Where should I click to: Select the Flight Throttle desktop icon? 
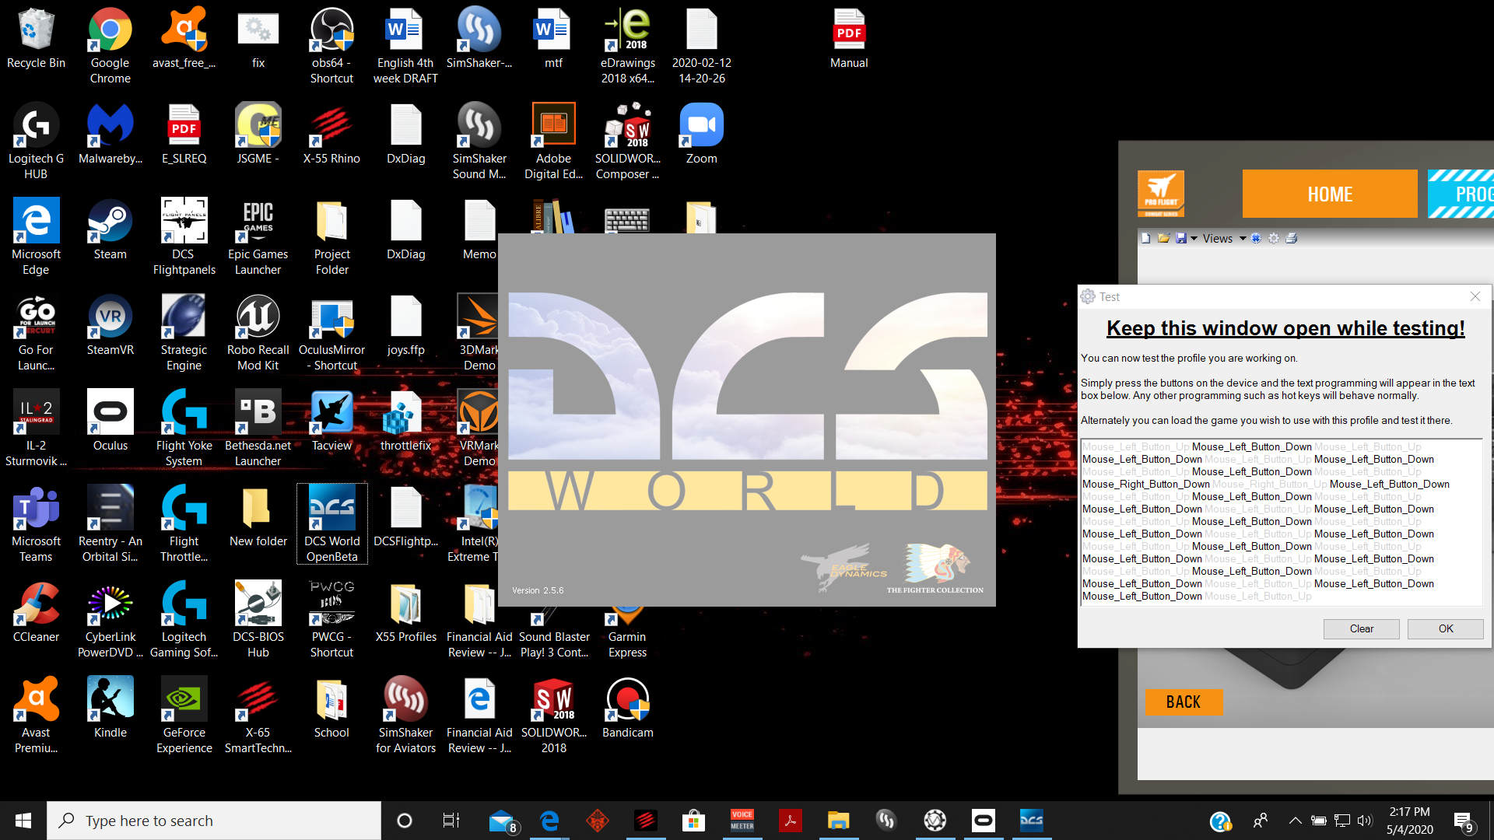tap(184, 524)
